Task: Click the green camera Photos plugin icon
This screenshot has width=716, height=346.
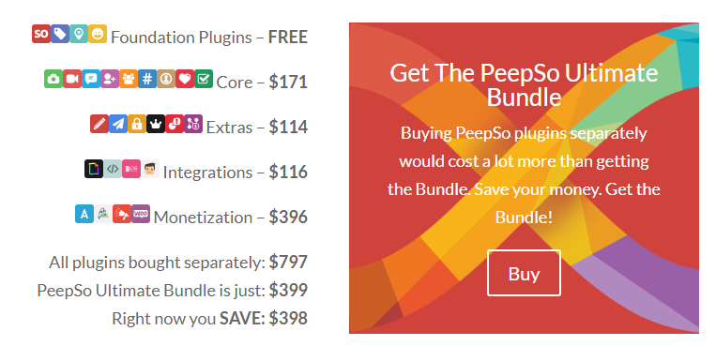Action: tap(53, 79)
